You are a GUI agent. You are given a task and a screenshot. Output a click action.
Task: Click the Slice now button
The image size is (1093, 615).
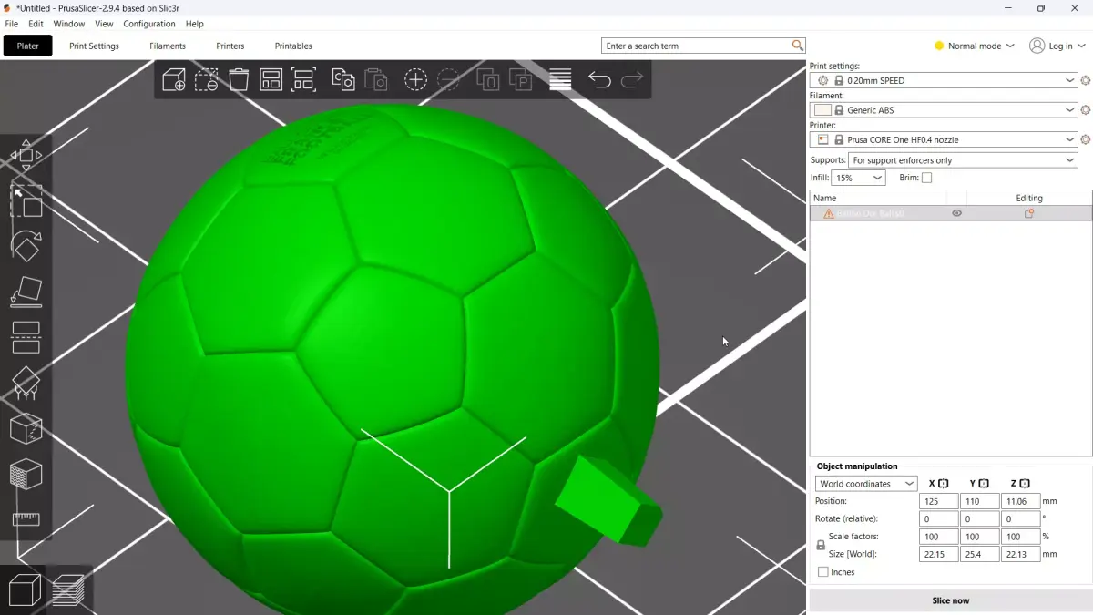(x=951, y=600)
